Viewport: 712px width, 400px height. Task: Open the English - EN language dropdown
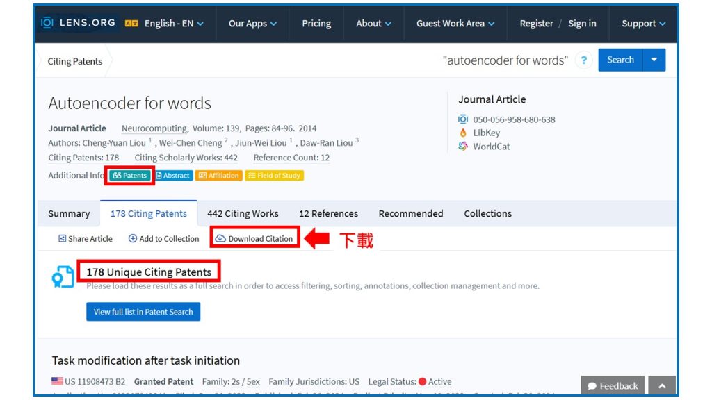[x=174, y=24]
